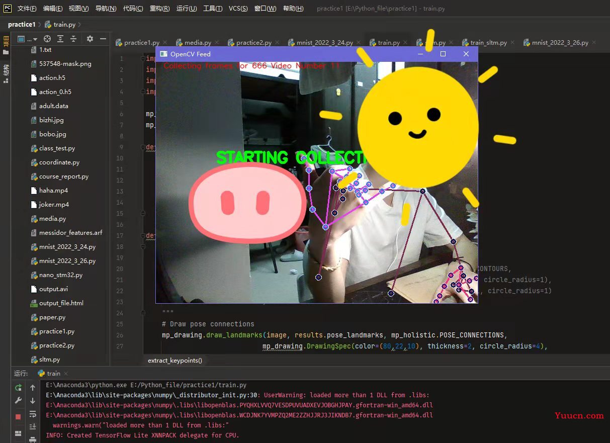Screen dimensions: 610x443
Task: Click the restore layout icon in run panel
Action: click(x=18, y=433)
